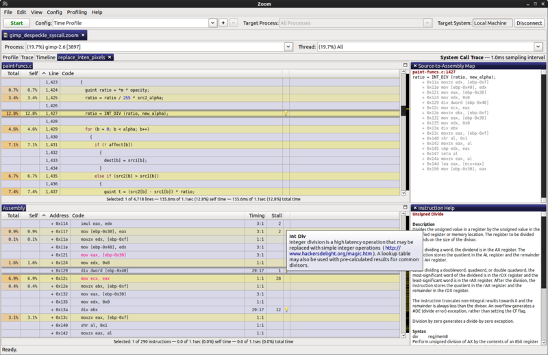Image resolution: width=548 pixels, height=355 pixels.
Task: Click Source-to-Assembly Map panel scrollbar
Action: pos(543,136)
